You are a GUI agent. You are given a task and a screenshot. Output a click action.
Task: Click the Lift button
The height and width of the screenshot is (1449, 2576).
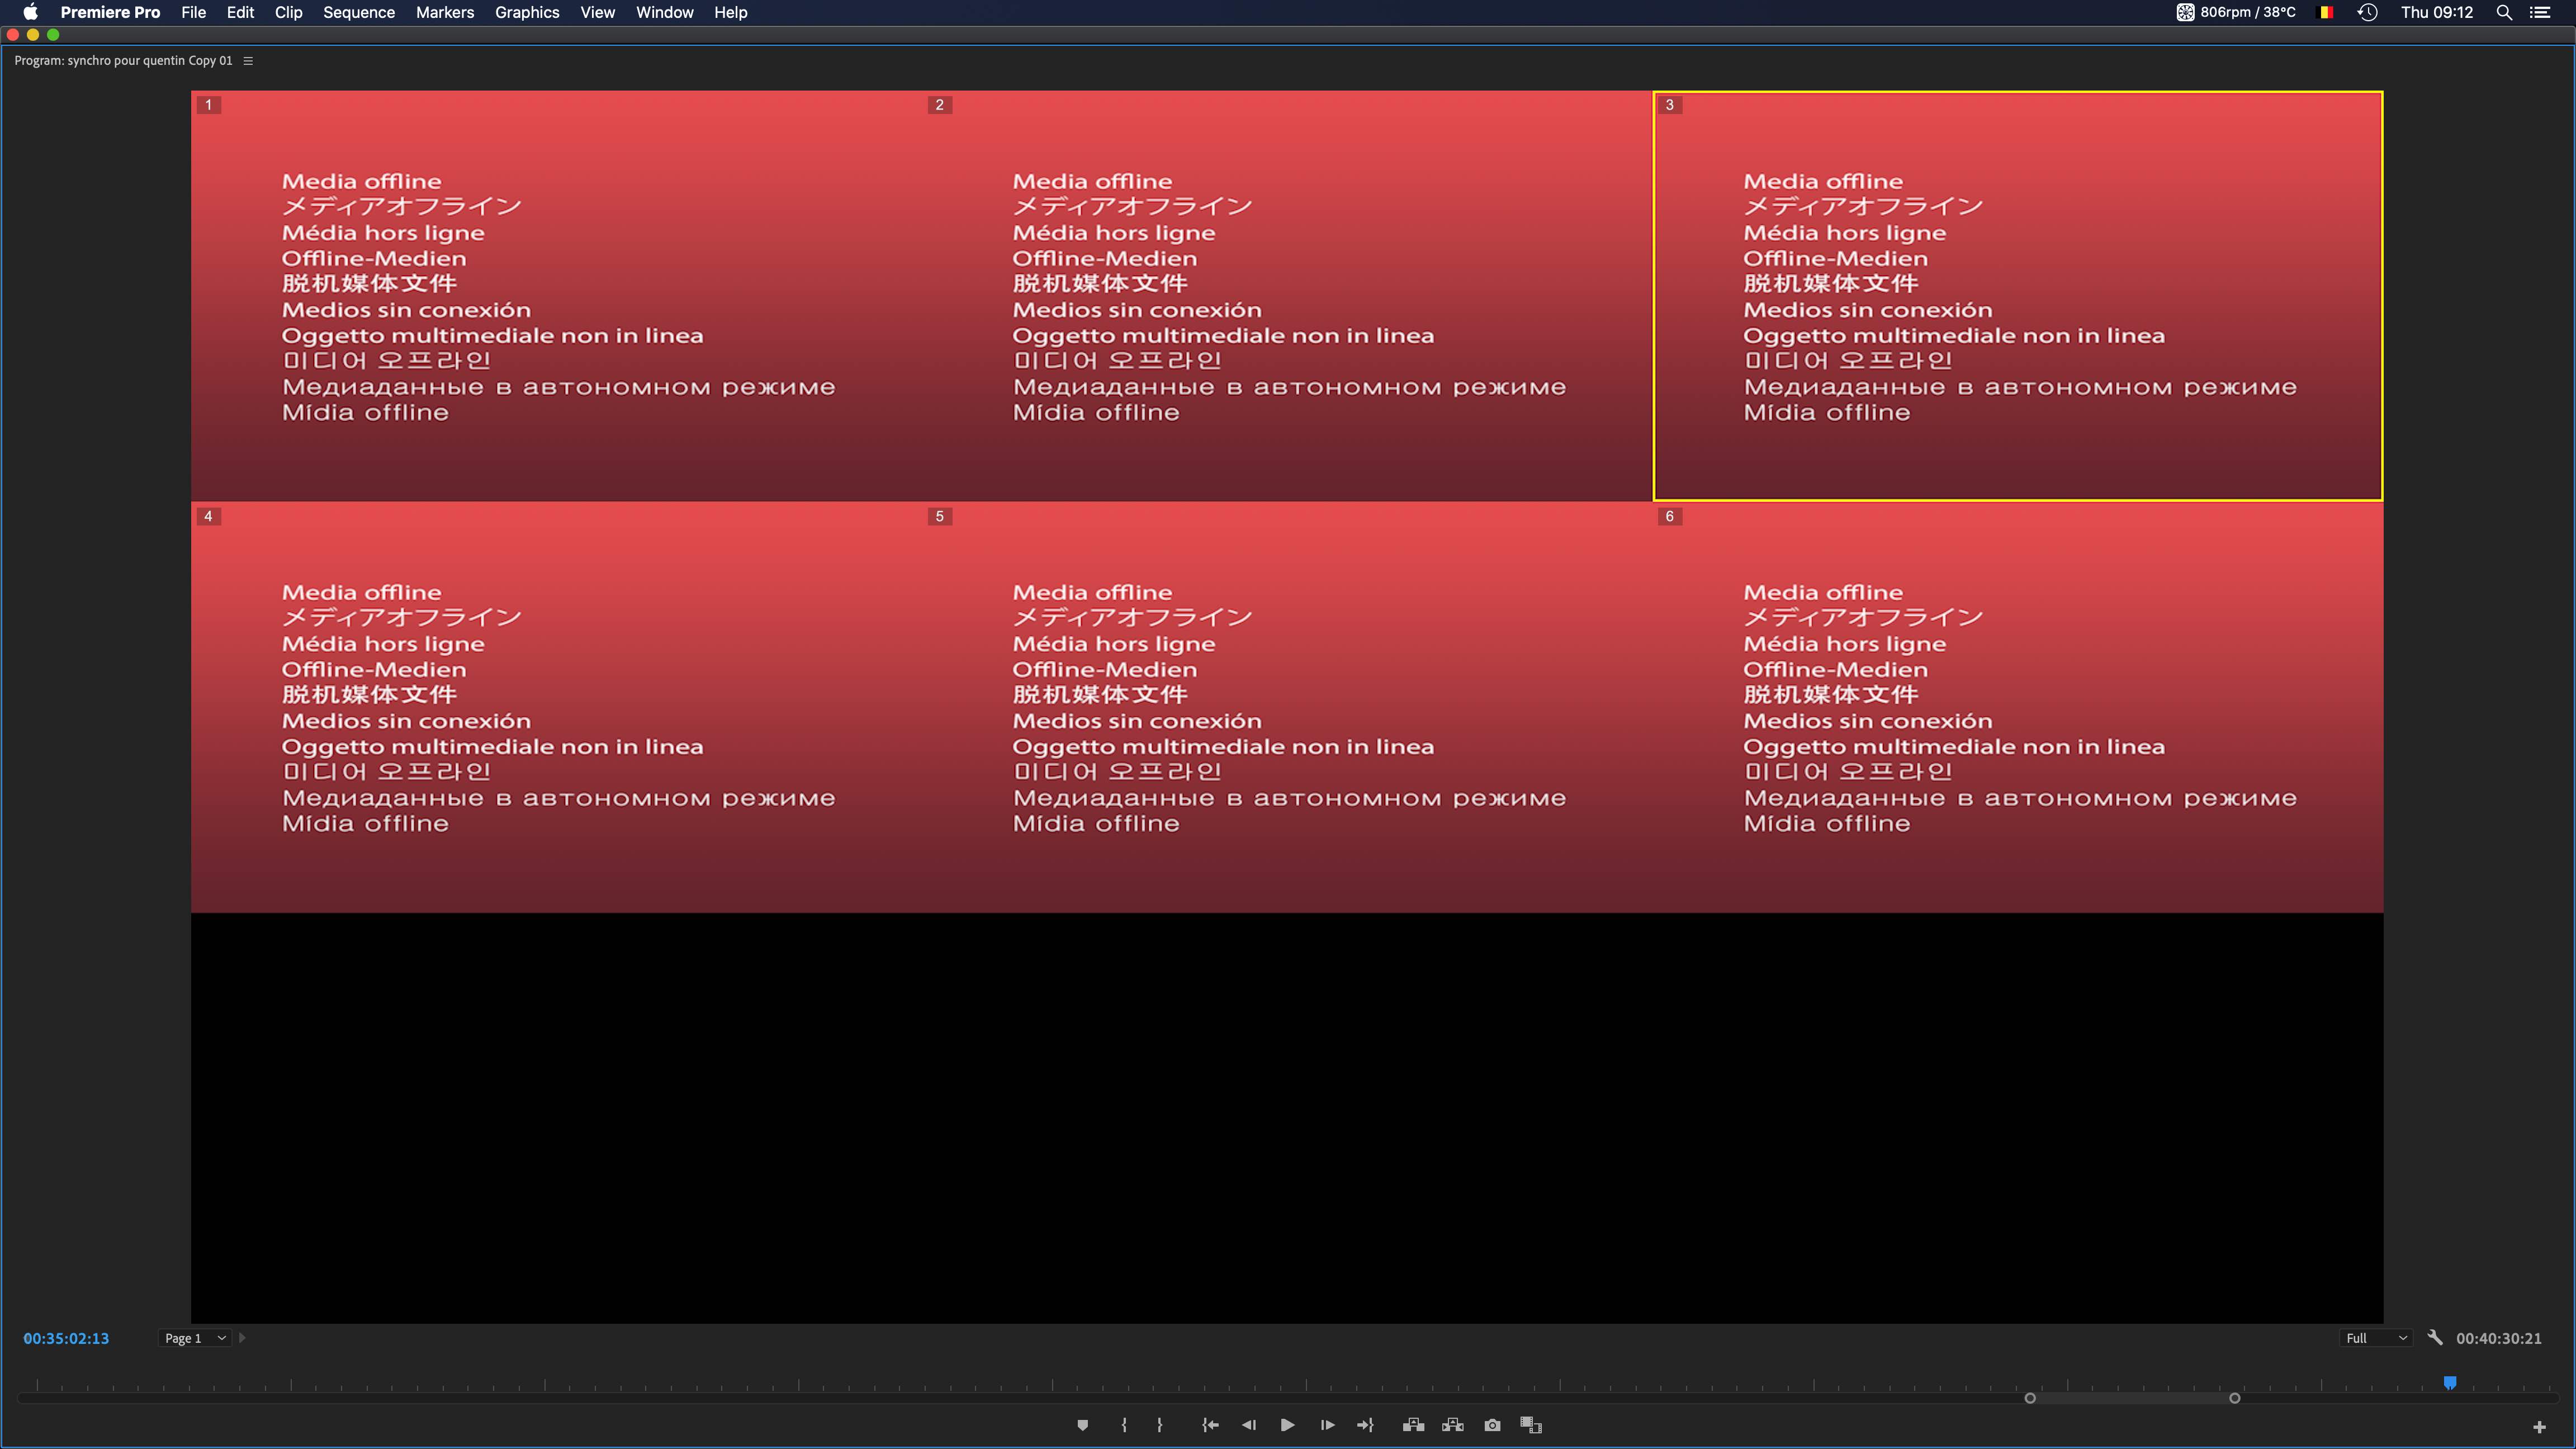1413,1425
